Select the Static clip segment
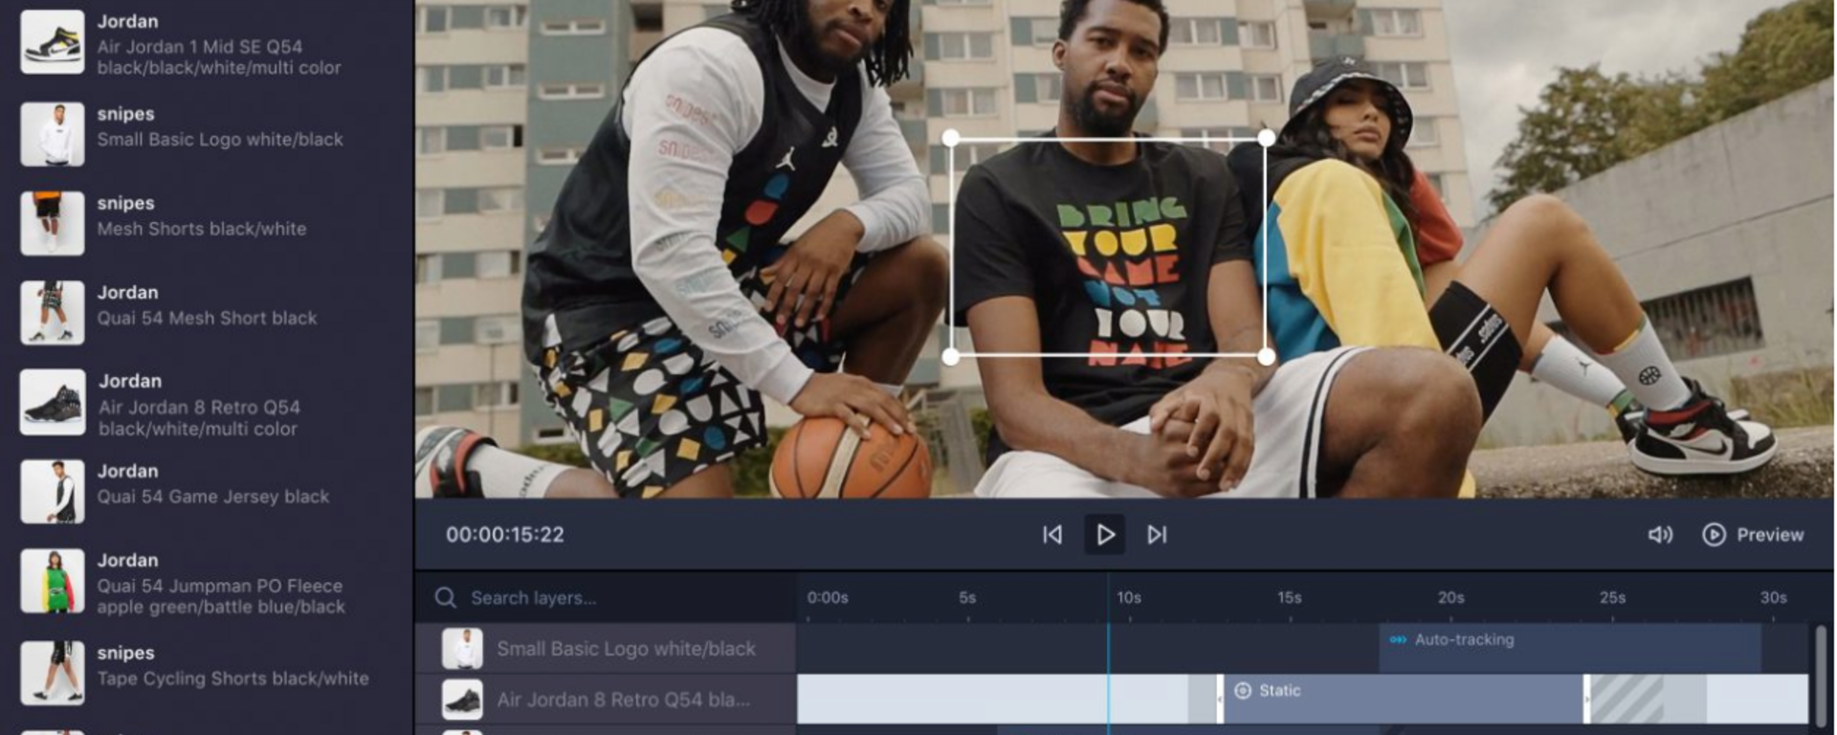The height and width of the screenshot is (735, 1837). [1403, 699]
